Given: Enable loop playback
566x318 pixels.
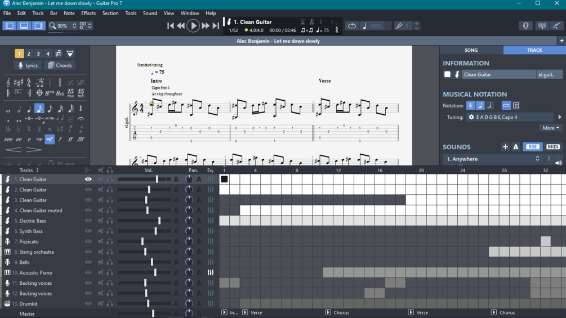Looking at the screenshot, I should point(352,25).
